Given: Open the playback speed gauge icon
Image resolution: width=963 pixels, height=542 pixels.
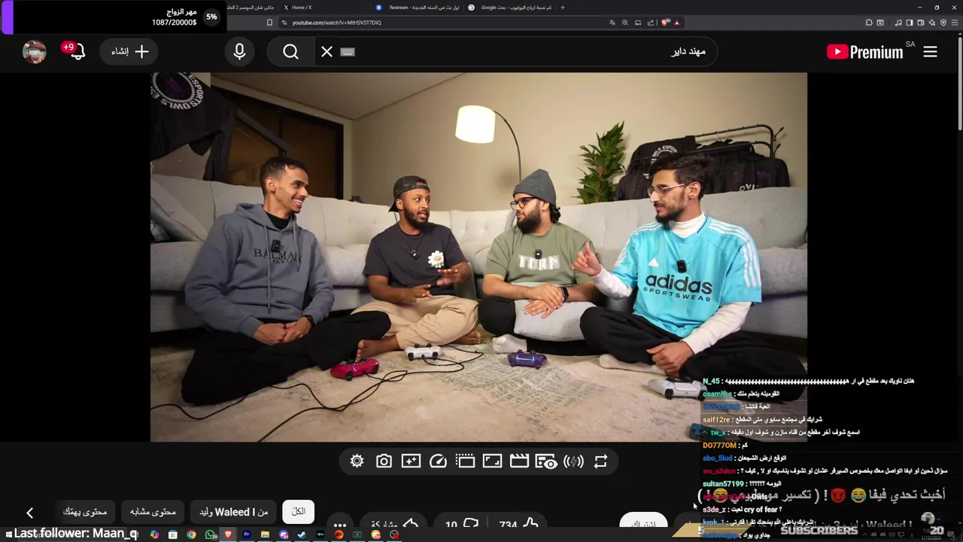Looking at the screenshot, I should coord(438,461).
